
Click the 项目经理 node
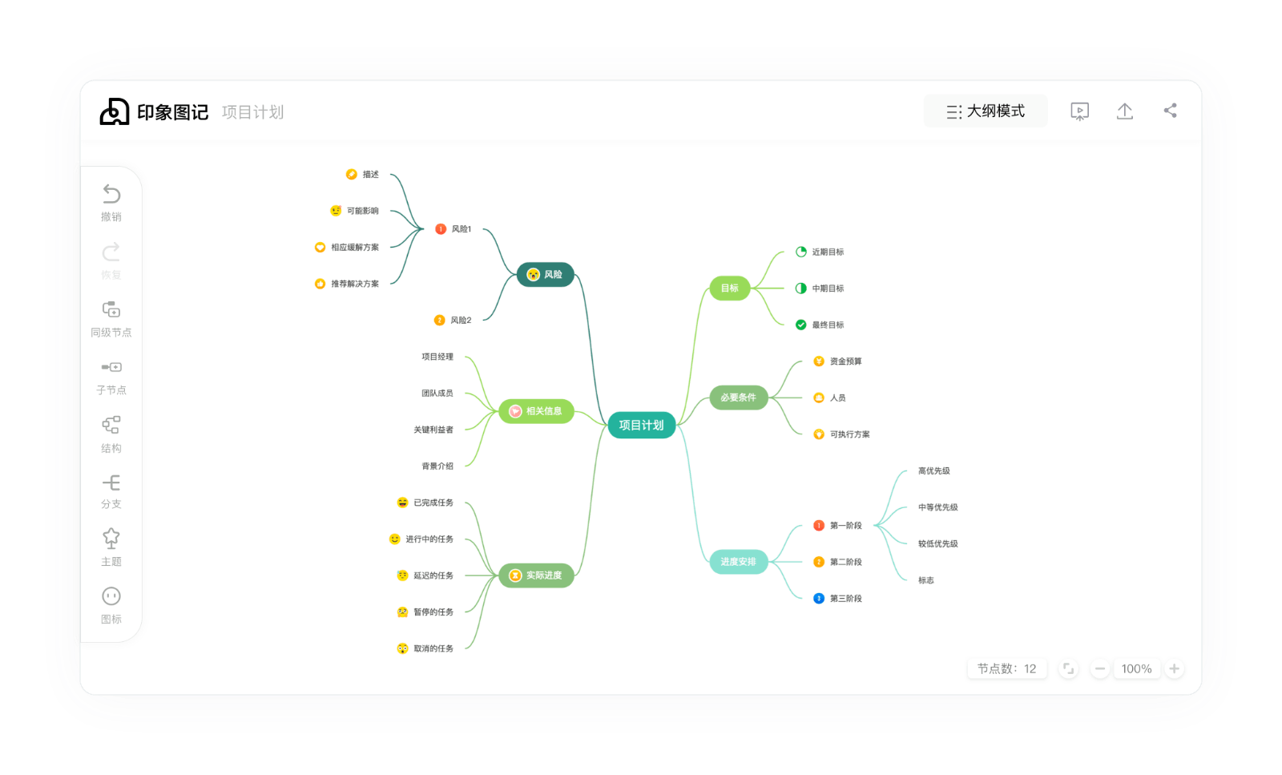[x=437, y=357]
